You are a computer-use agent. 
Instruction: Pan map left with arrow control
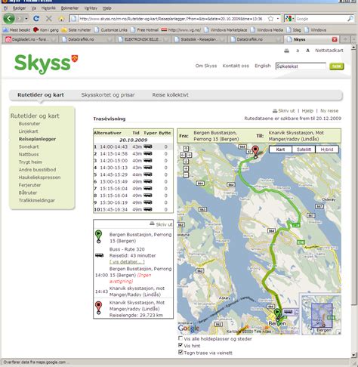click(183, 155)
